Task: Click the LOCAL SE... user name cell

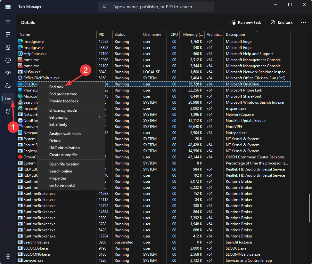Action: (x=153, y=72)
